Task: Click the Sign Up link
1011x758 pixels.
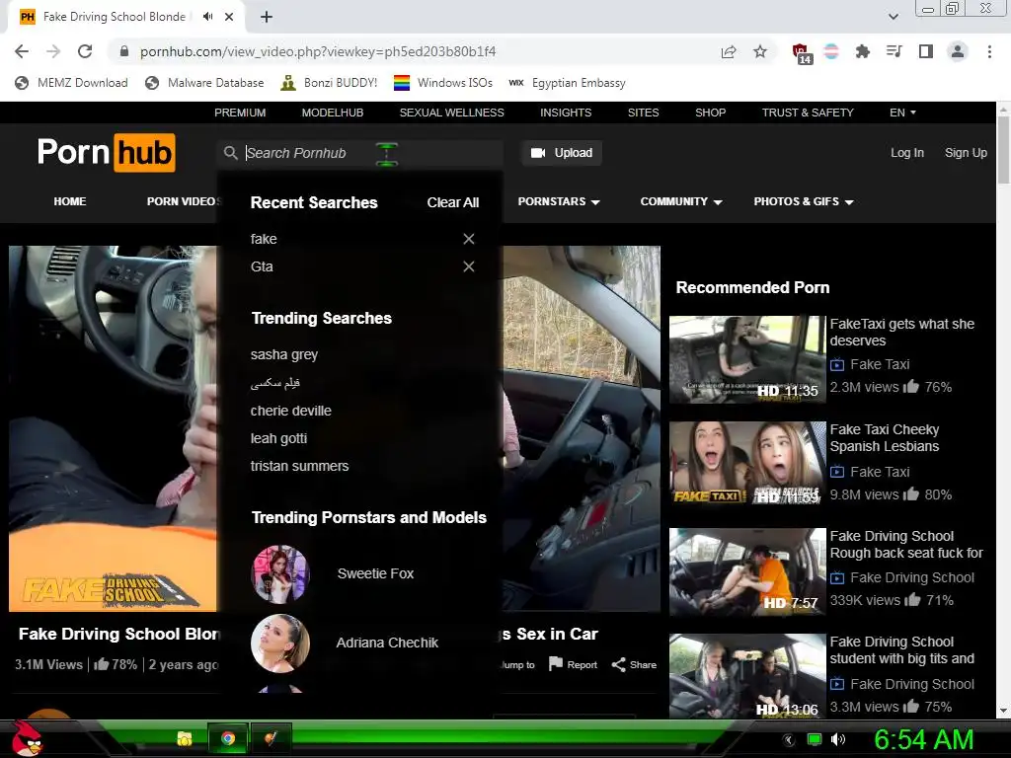Action: coord(966,153)
